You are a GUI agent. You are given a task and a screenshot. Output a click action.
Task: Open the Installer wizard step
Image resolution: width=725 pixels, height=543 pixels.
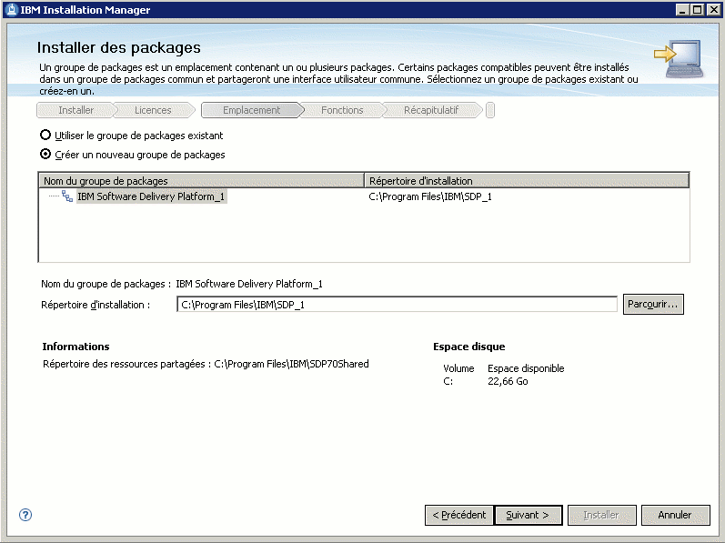pos(76,110)
